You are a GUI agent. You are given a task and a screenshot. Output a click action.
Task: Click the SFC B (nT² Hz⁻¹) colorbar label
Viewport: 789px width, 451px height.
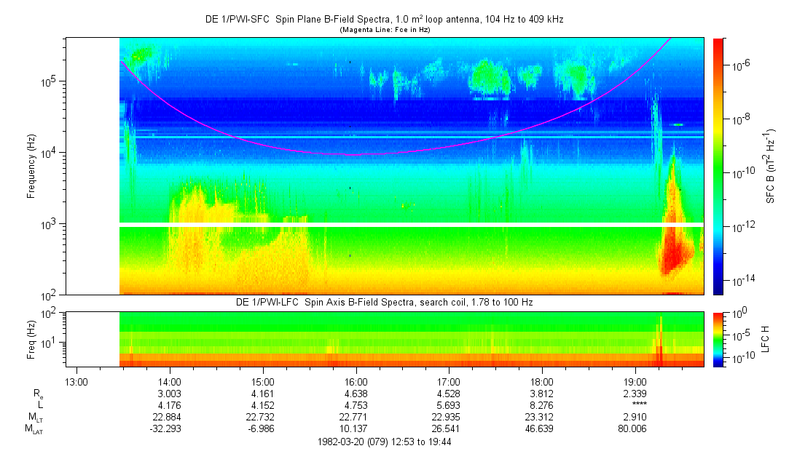coord(771,166)
